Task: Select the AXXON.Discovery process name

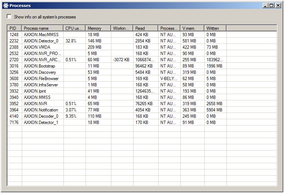Action: click(x=40, y=72)
